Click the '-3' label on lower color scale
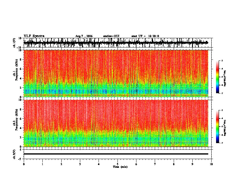Viewport: 238px width, 184px height. pyautogui.click(x=221, y=110)
